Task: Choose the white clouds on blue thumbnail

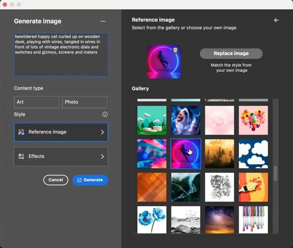Action: pos(253,154)
